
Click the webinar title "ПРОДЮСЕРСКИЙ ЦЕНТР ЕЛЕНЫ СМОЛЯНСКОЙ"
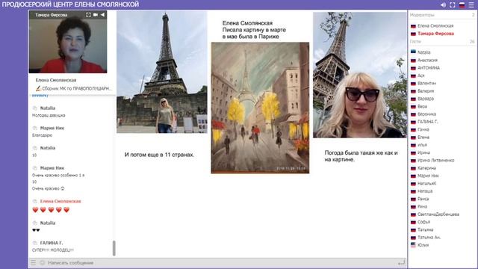[x=70, y=4]
